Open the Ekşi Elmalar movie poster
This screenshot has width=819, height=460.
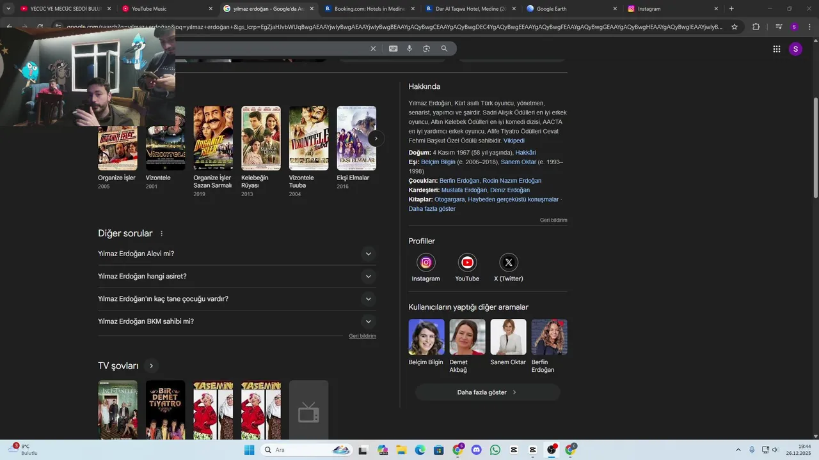356,138
